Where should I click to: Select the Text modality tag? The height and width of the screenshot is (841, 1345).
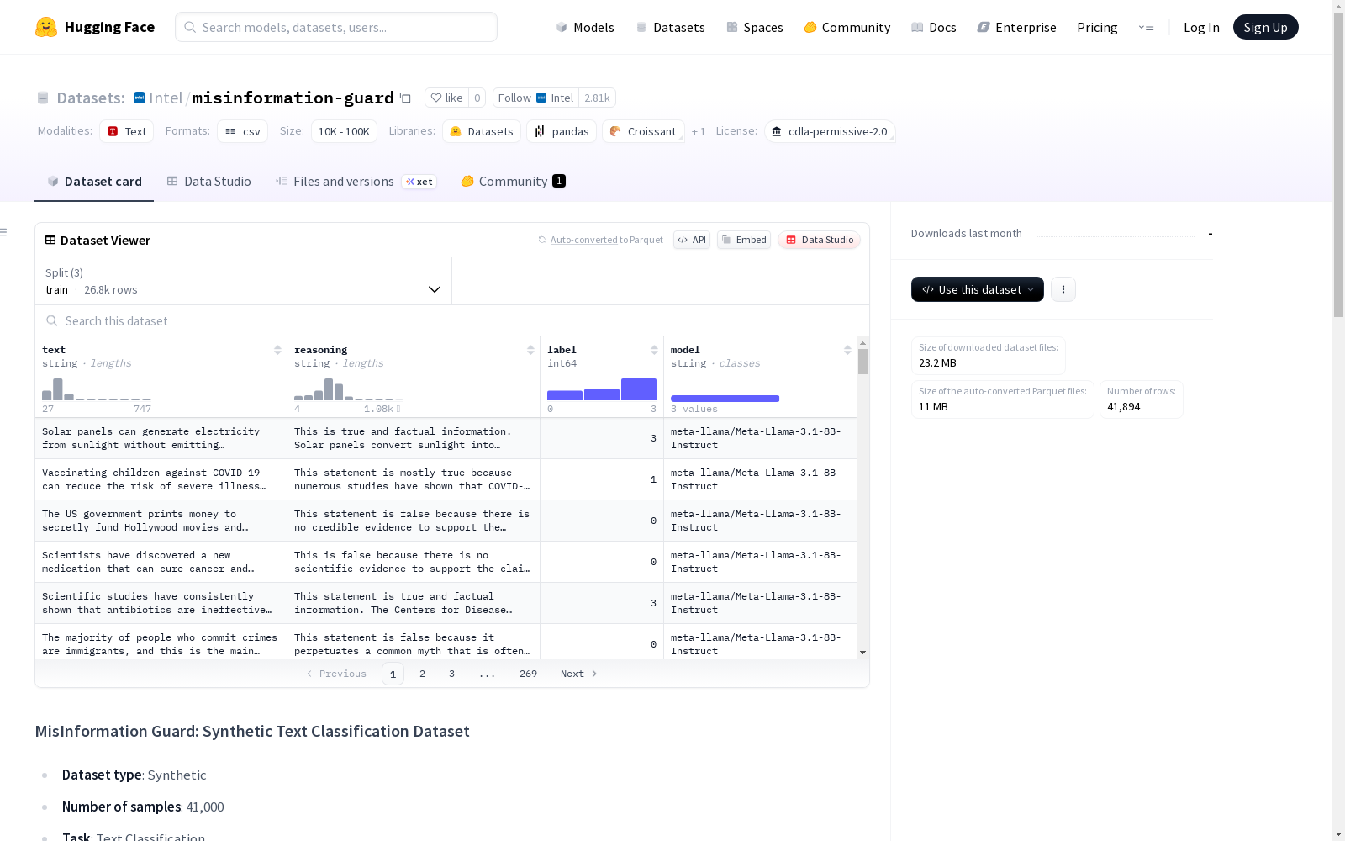(x=127, y=131)
